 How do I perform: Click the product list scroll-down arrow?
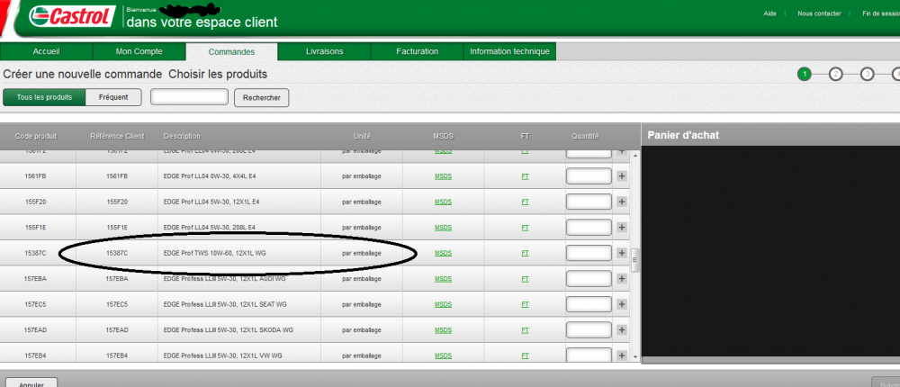(634, 356)
